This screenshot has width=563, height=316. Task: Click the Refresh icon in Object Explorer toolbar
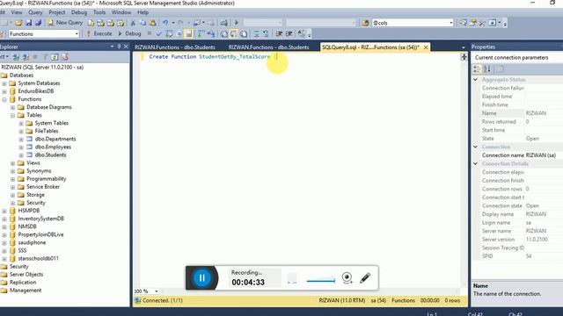tap(55, 56)
